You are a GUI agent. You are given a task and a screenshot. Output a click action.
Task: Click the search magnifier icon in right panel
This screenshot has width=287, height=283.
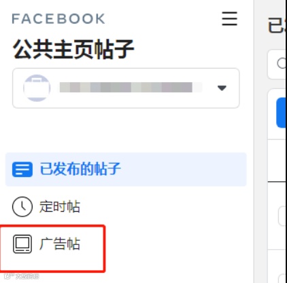coord(282,63)
